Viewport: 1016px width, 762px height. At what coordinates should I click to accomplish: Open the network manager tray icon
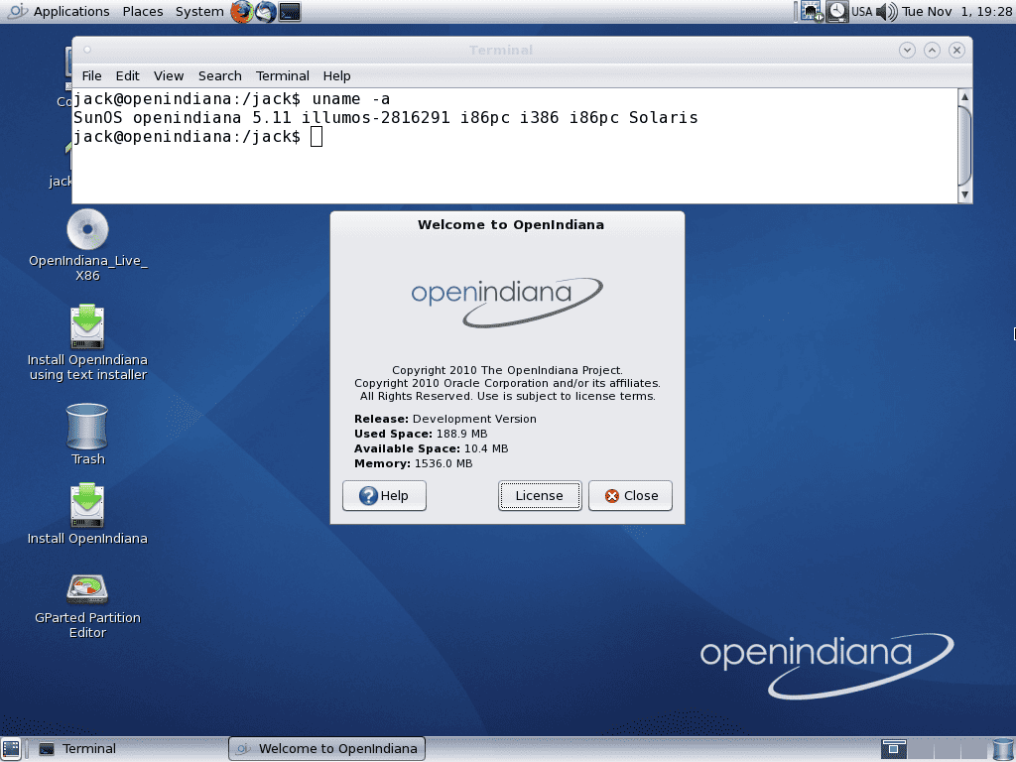(x=812, y=12)
